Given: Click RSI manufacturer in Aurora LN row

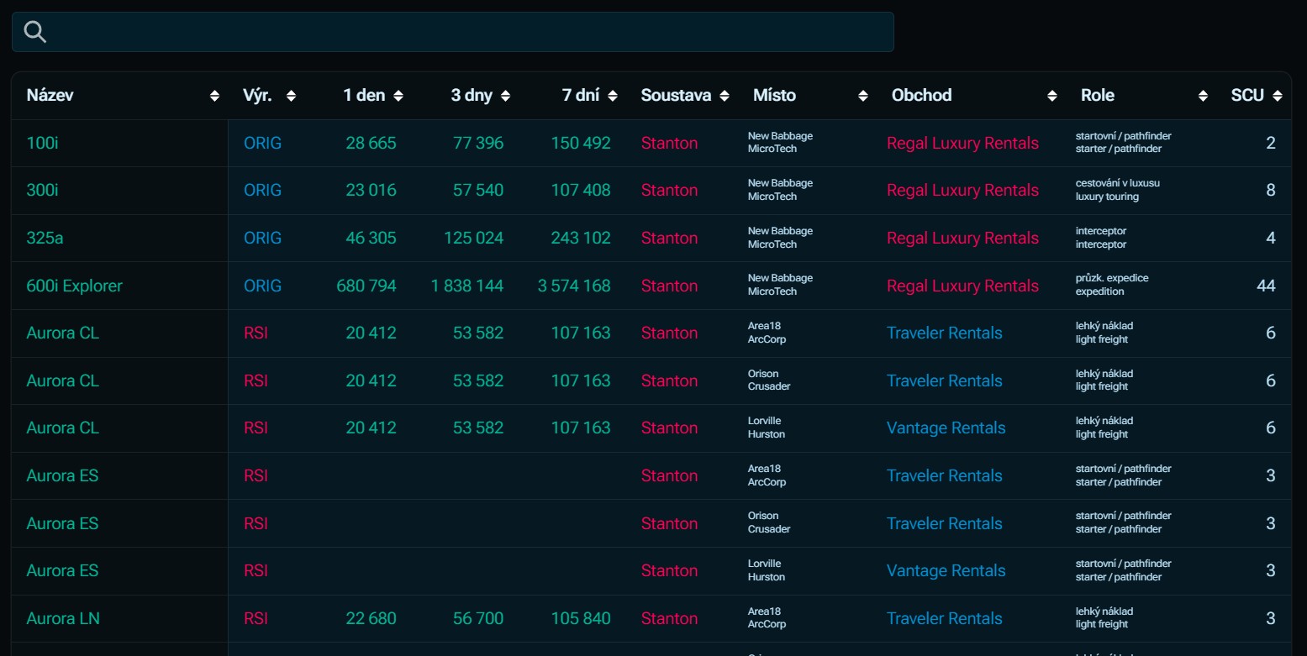Looking at the screenshot, I should pos(256,618).
